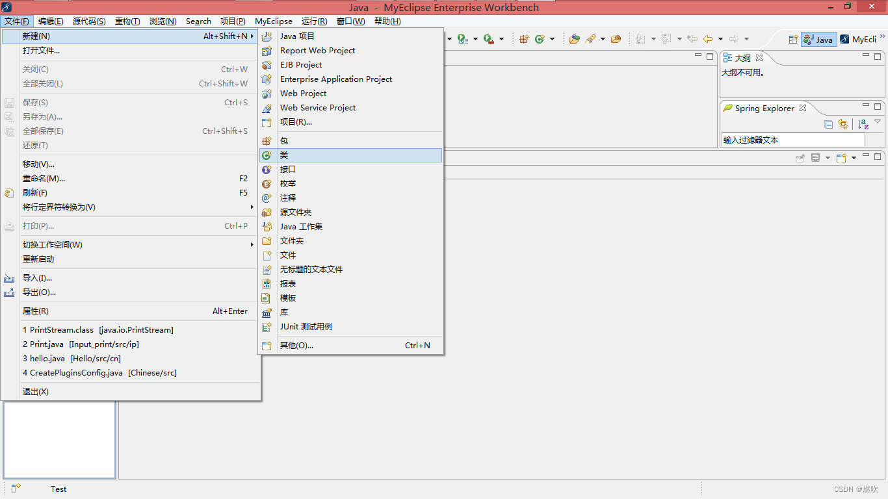The height and width of the screenshot is (499, 888).
Task: Choose Java 项目 from the submenu
Action: [350, 36]
